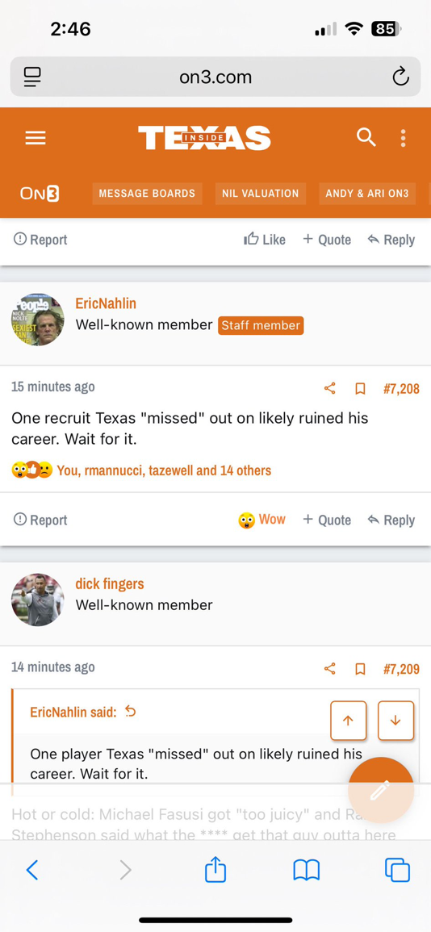Open Safari tabs overview
This screenshot has height=932, width=431.
click(x=397, y=870)
